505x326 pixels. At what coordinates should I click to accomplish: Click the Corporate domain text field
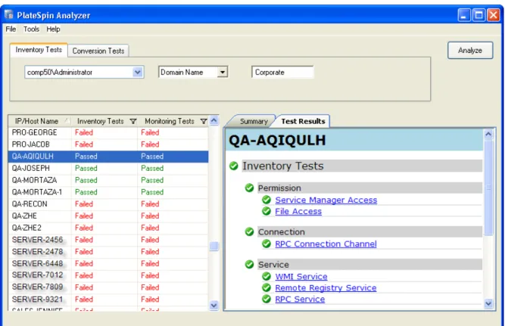point(282,72)
